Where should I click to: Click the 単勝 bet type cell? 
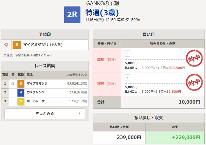[x=107, y=60]
